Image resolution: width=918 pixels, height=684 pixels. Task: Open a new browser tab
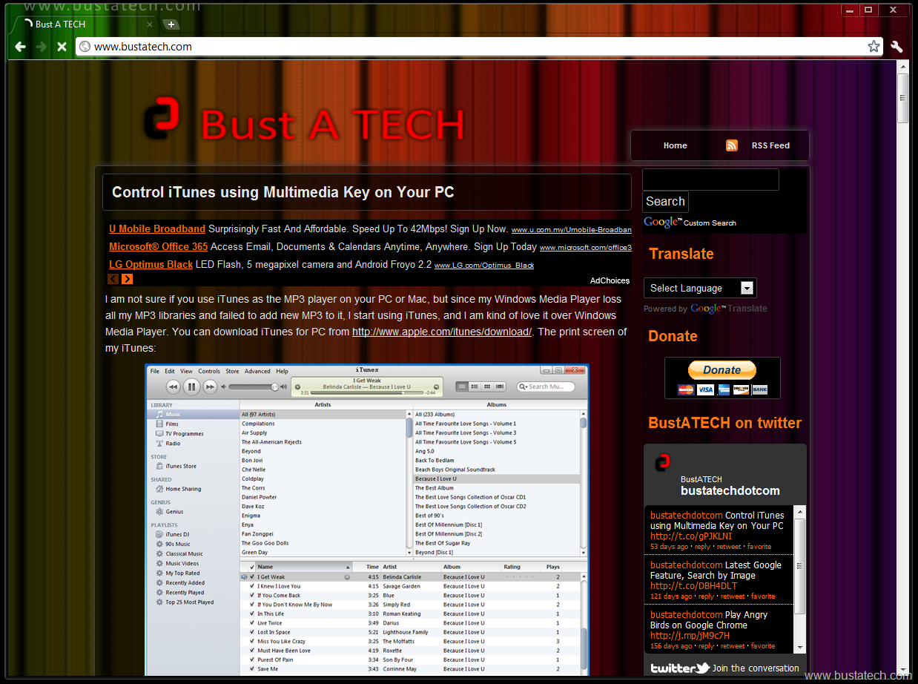(x=171, y=24)
